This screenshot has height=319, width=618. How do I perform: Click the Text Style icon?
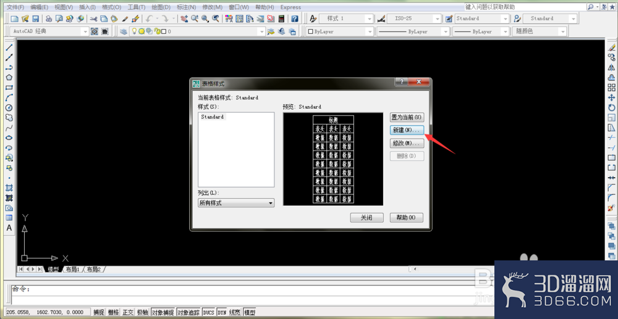[x=313, y=19]
